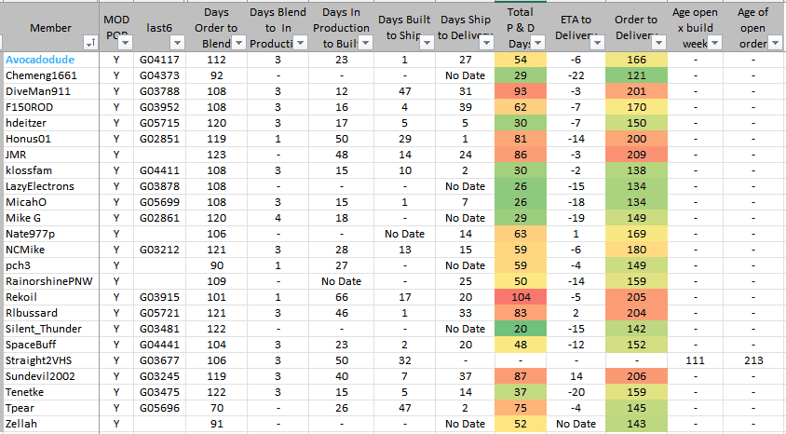
Task: Expand Age of open order filter
Action: (x=774, y=43)
